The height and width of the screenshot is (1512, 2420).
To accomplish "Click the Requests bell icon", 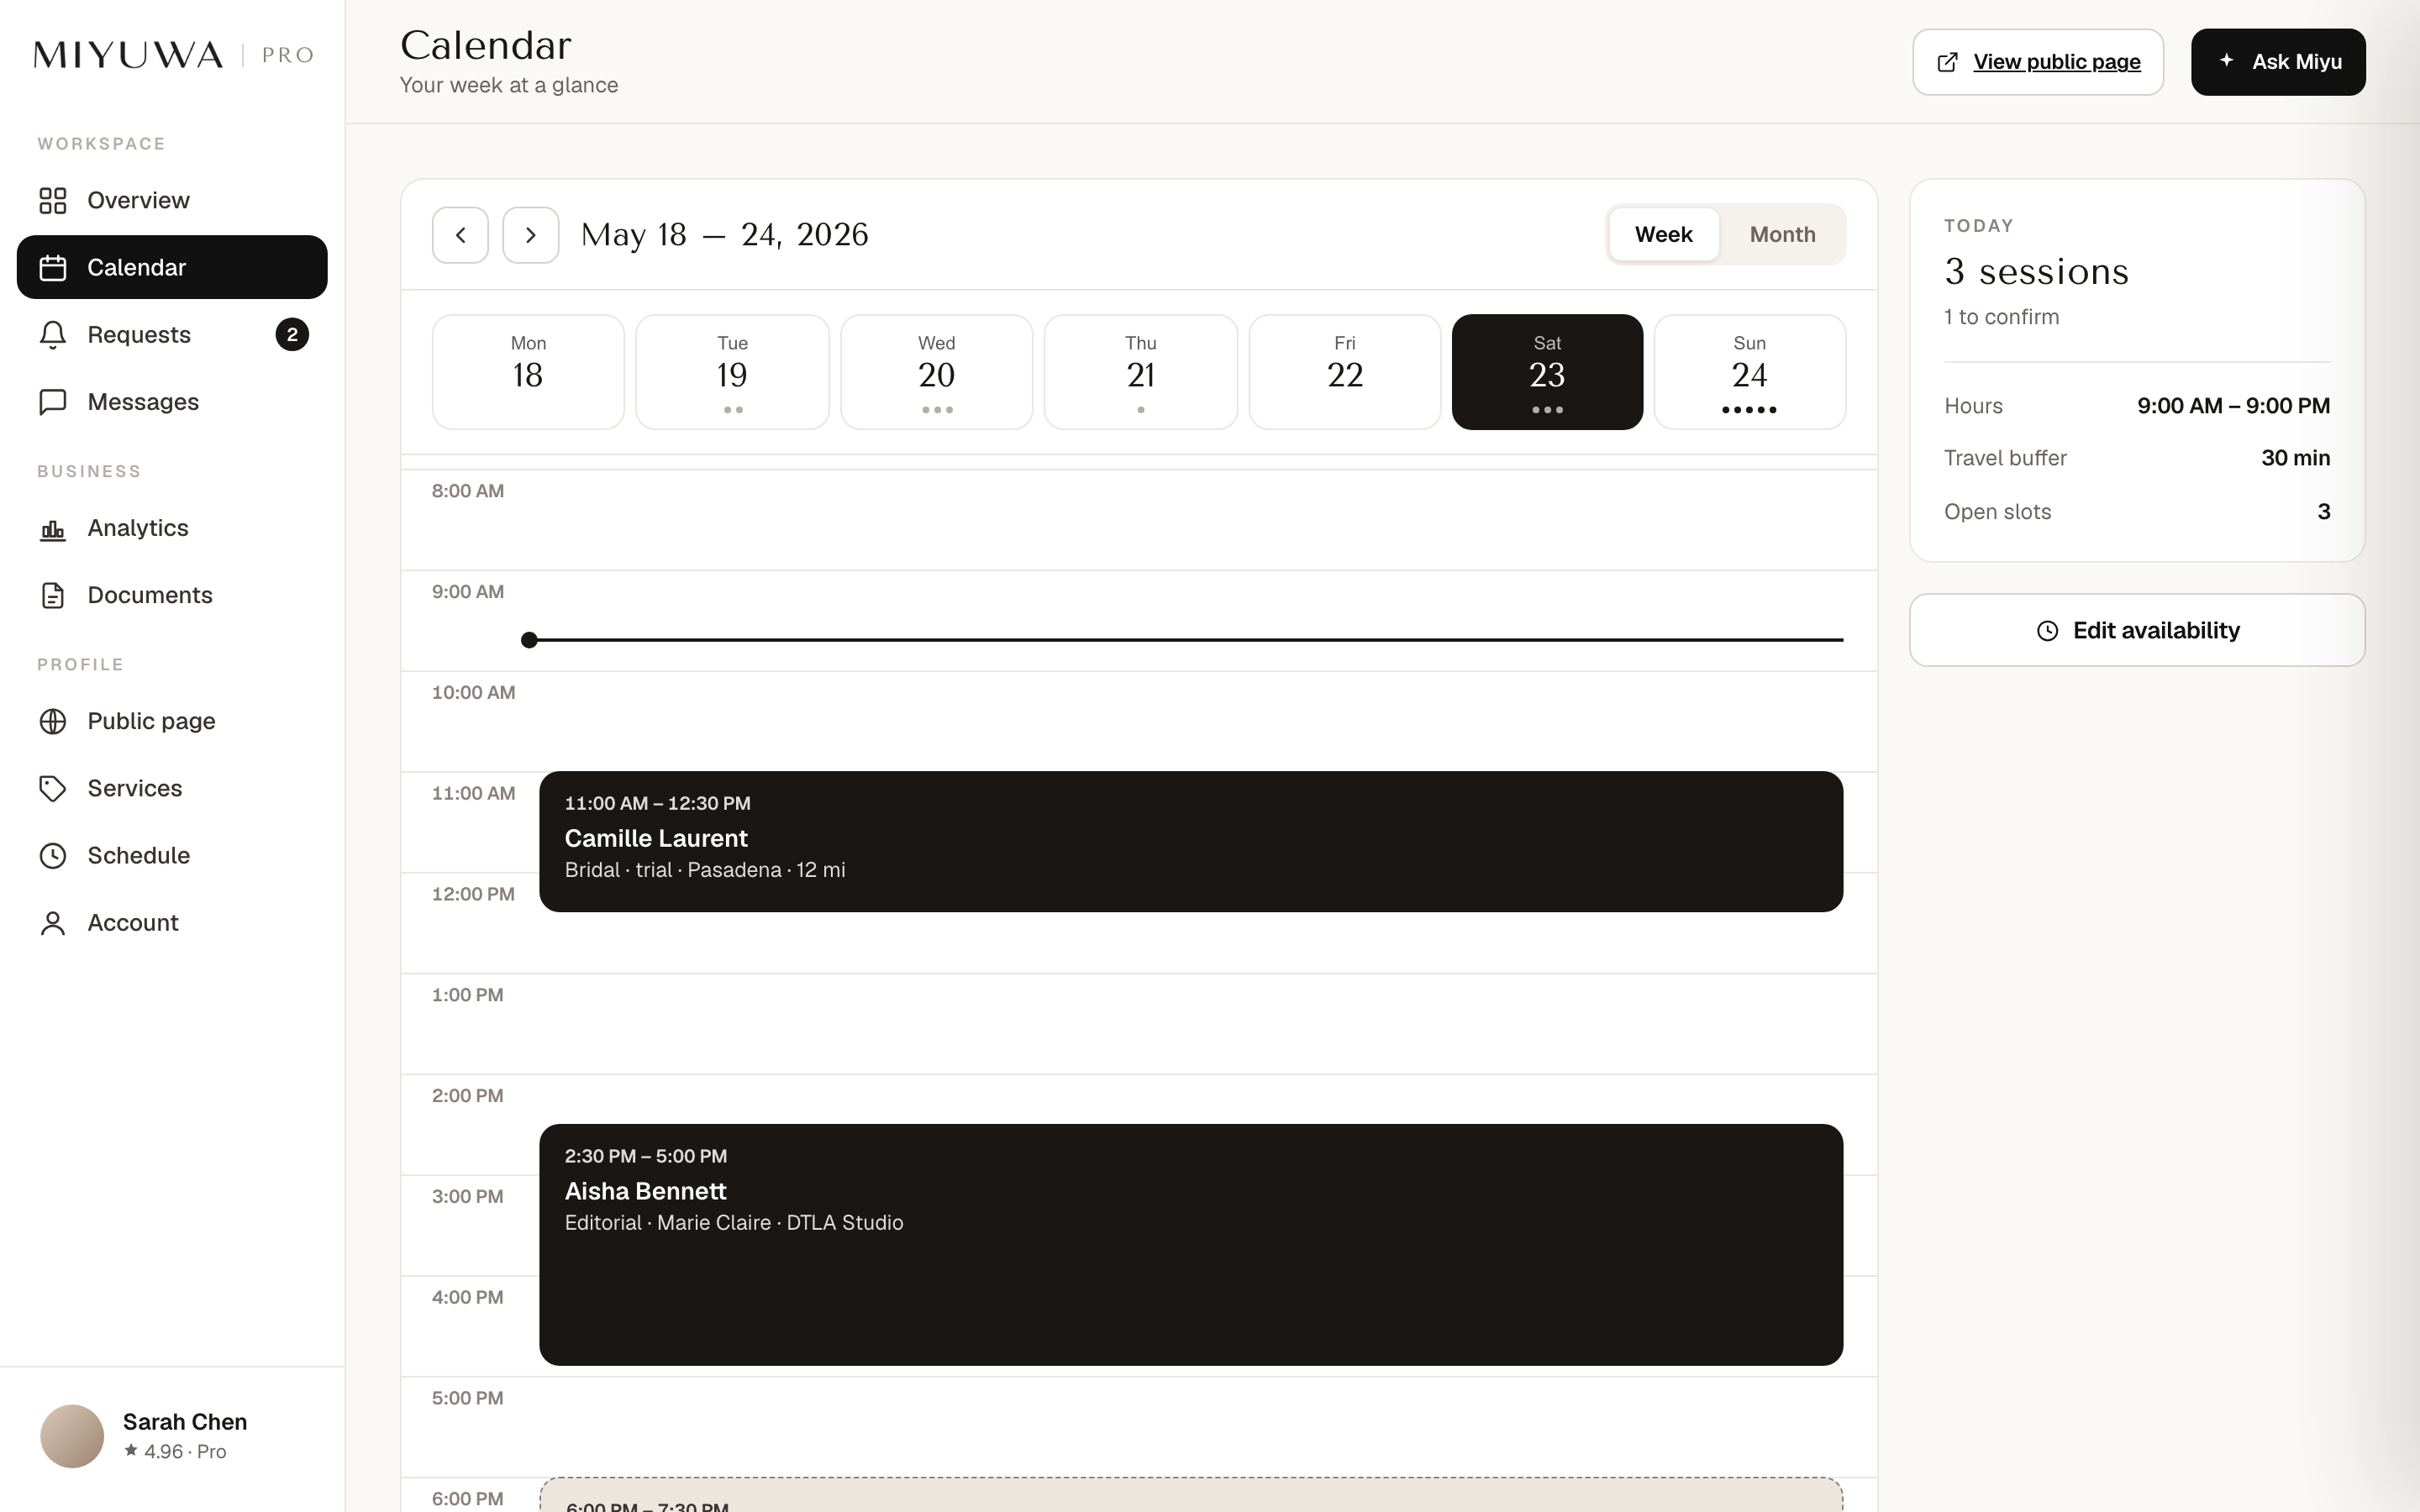I will pos(52,334).
